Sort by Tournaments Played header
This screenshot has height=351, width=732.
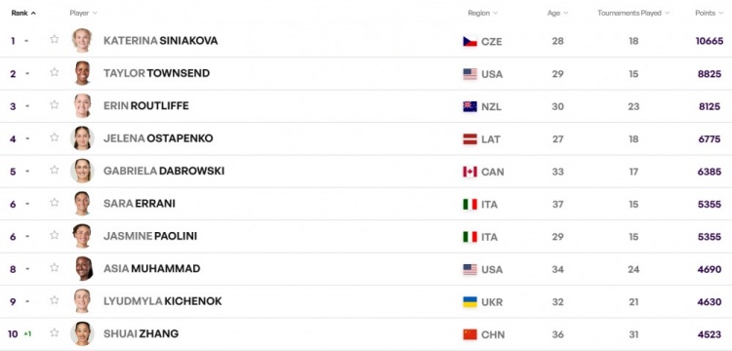[x=633, y=13]
